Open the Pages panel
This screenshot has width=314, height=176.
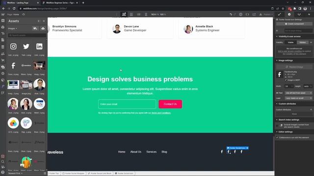coord(3,40)
